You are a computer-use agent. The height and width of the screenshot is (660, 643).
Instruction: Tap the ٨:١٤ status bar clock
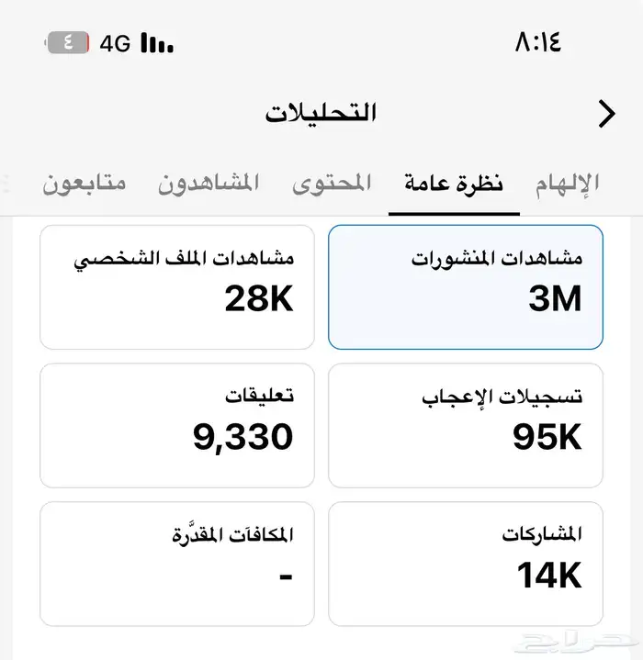[538, 42]
